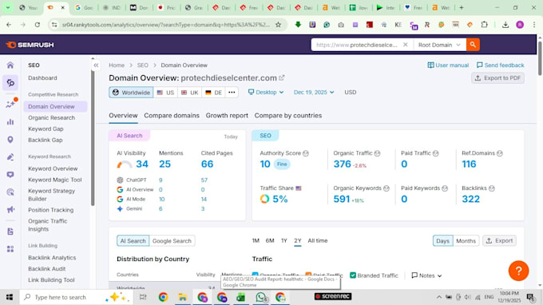Click Send feedback link
Image resolution: width=543 pixels, height=305 pixels.
[500, 65]
